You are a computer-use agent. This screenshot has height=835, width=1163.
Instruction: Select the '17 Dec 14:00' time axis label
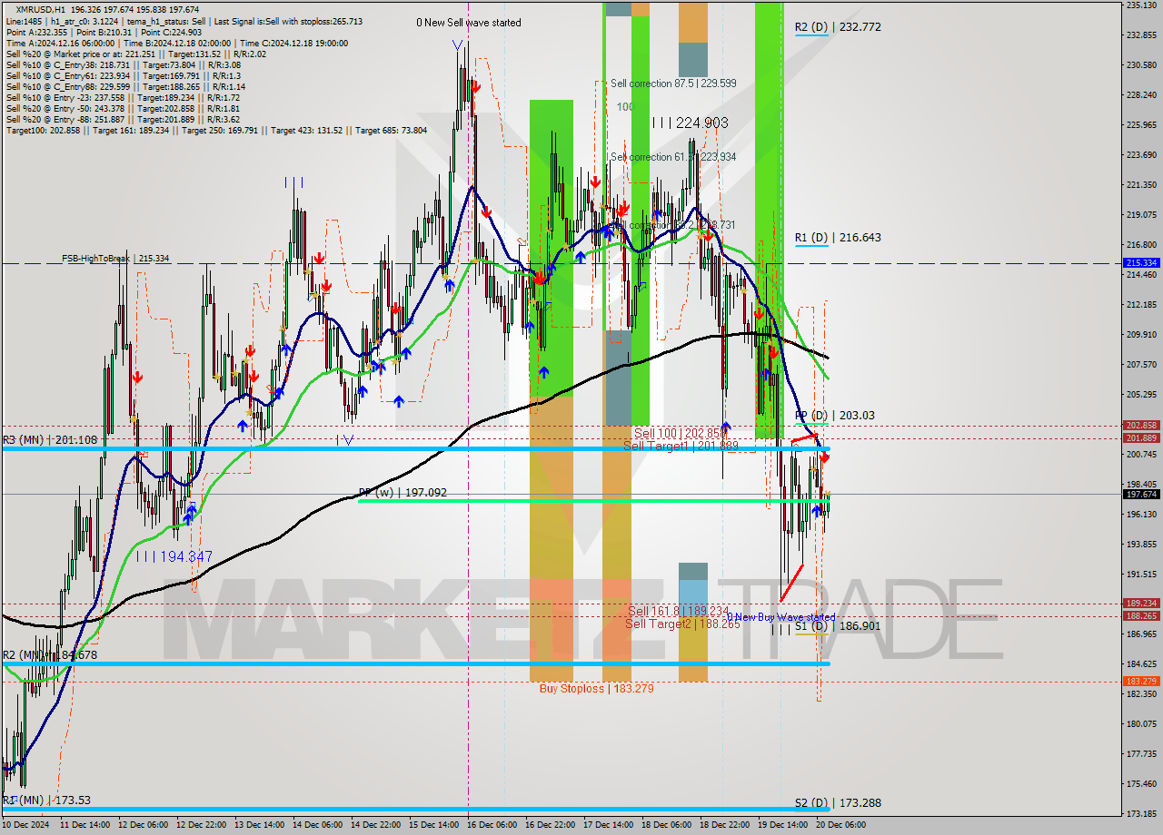[610, 825]
